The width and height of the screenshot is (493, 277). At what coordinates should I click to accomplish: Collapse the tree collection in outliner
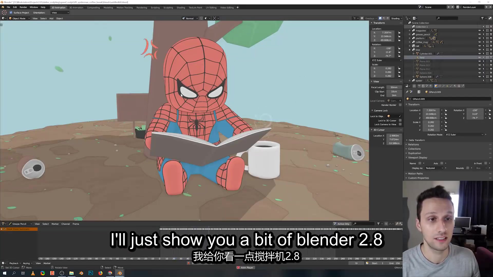[x=410, y=50]
